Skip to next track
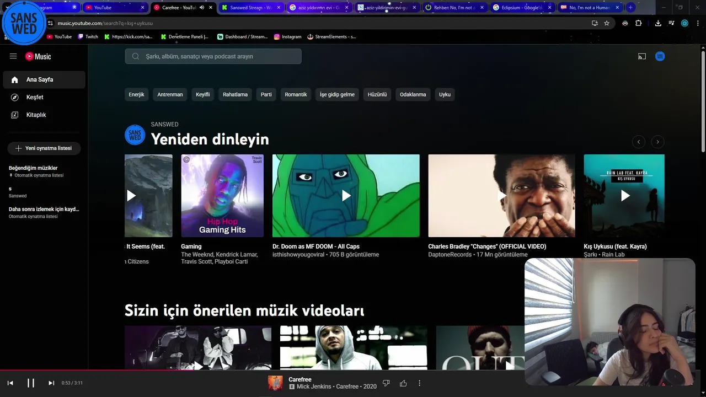Viewport: 706px width, 397px height. click(x=51, y=383)
